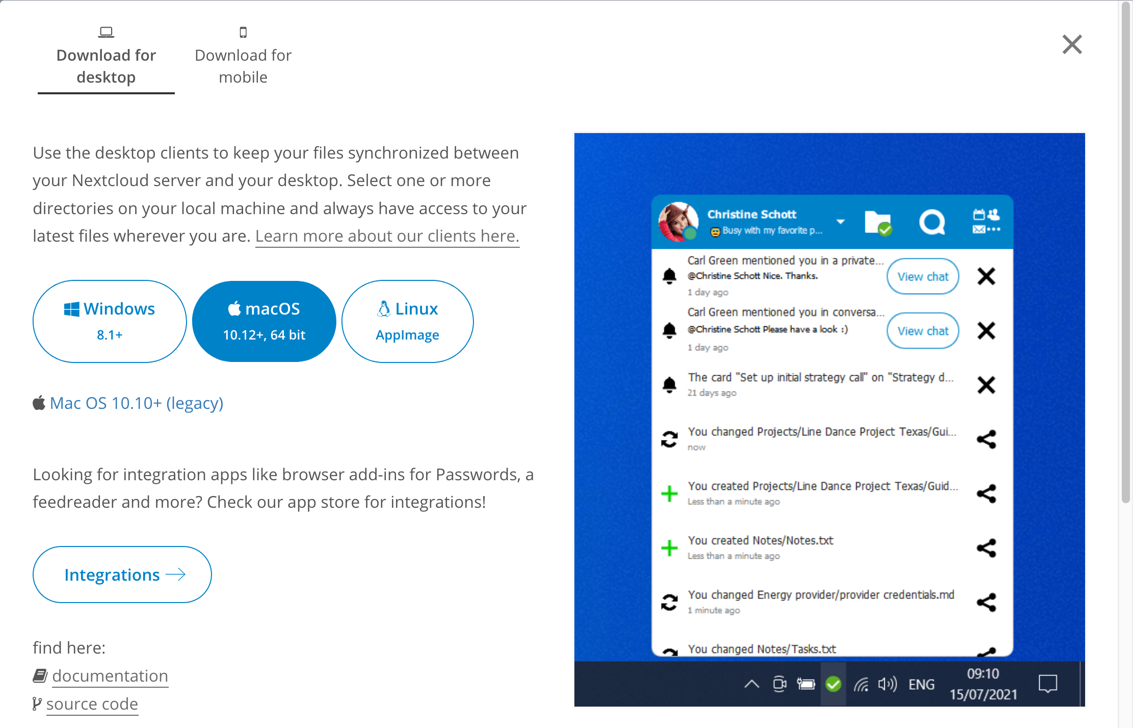Image resolution: width=1133 pixels, height=728 pixels.
Task: Download the Linux AppImage client
Action: click(x=408, y=321)
